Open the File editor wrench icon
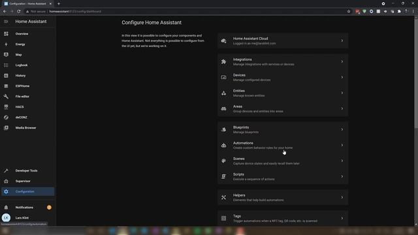Viewport: 418px width, 235px height. coord(6,97)
